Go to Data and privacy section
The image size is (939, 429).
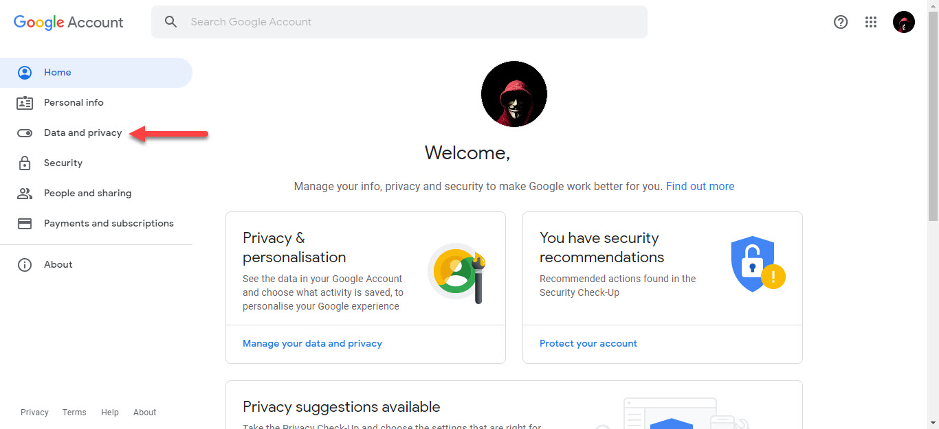click(x=82, y=133)
